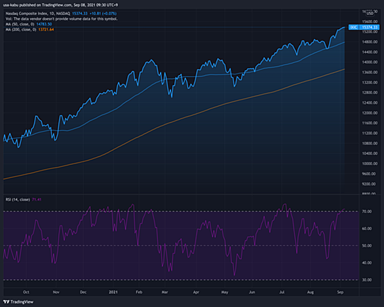Click the 10000.00 price axis label
384x307 pixels.
click(x=370, y=164)
